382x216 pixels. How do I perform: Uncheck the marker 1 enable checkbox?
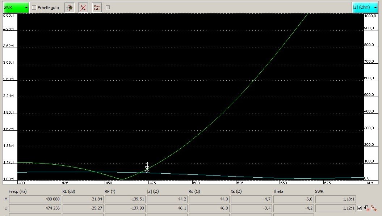(360, 208)
